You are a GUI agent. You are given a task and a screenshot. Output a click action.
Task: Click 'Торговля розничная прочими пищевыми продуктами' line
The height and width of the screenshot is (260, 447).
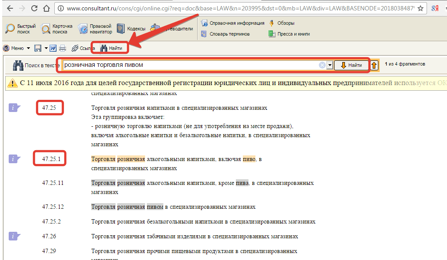pyautogui.click(x=194, y=251)
